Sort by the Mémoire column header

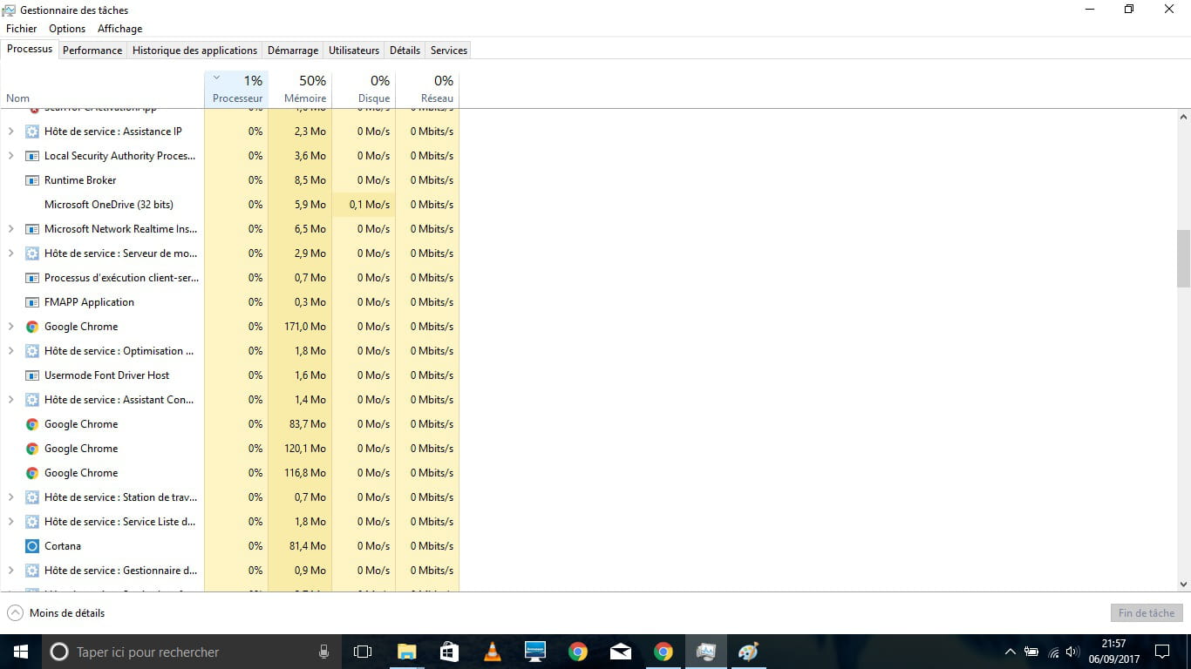(x=300, y=90)
